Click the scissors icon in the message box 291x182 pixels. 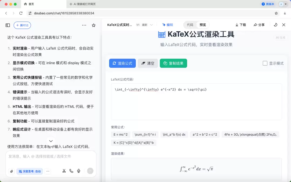(64, 171)
